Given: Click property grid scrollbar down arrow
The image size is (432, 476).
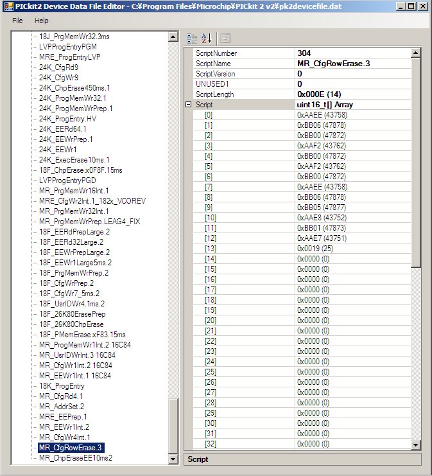Looking at the screenshot, I should [415, 445].
